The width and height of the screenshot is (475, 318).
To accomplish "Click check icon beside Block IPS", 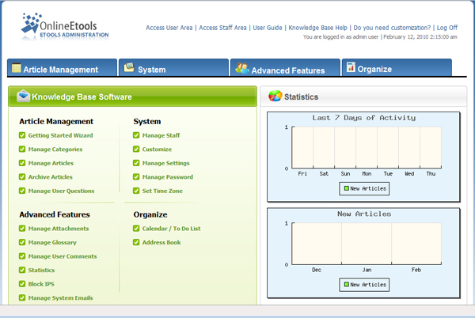I will click(22, 284).
